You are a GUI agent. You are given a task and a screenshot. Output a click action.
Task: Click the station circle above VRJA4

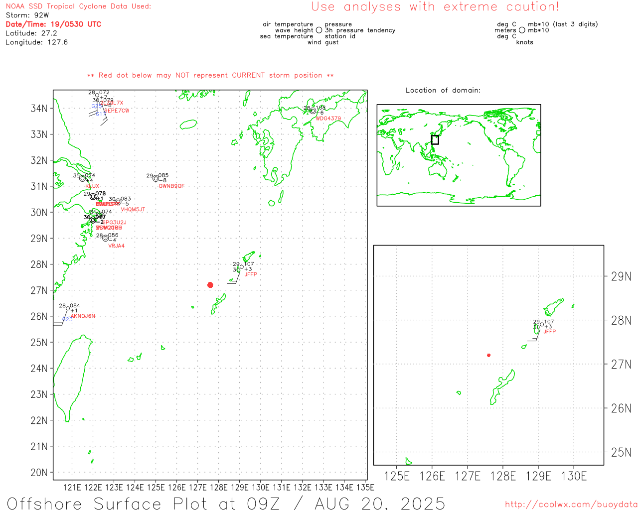click(x=105, y=238)
